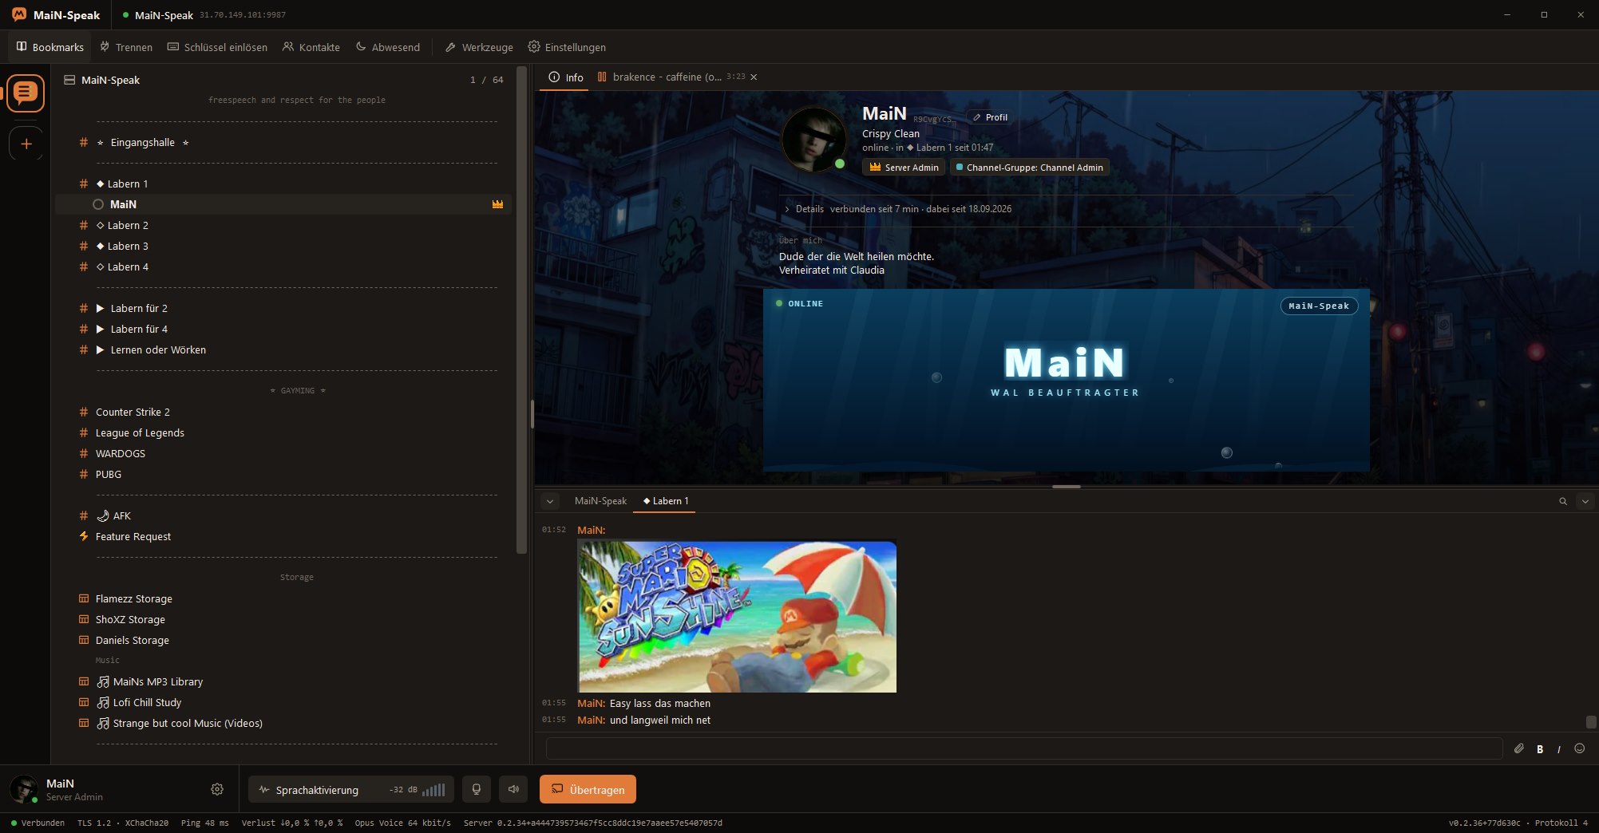Click the hash icon beside PUBG

tap(84, 475)
